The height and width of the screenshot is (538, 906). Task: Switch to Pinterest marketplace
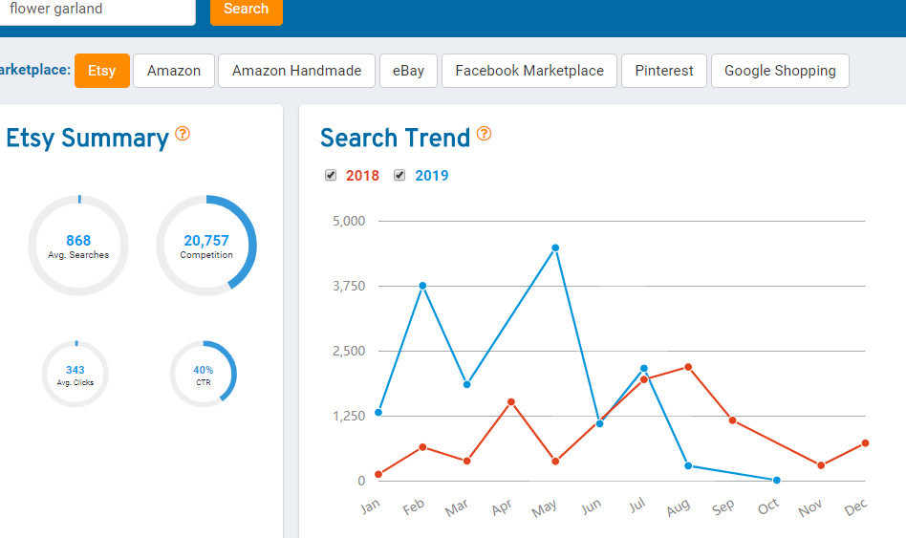coord(664,71)
